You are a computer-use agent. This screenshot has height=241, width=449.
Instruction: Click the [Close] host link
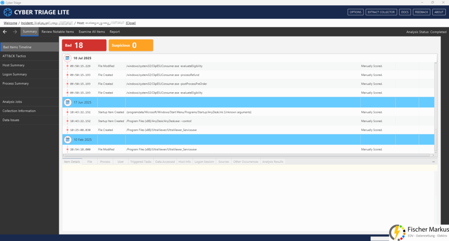point(131,23)
